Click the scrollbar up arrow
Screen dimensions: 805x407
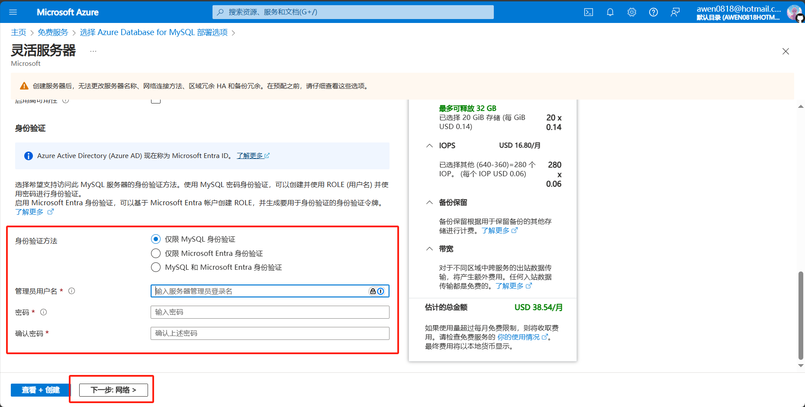(801, 107)
